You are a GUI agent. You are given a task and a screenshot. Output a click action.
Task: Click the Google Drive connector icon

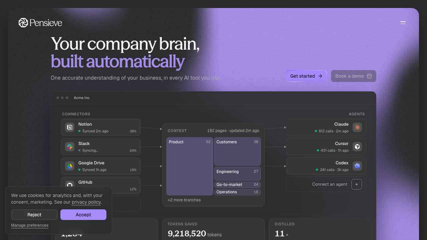70,166
